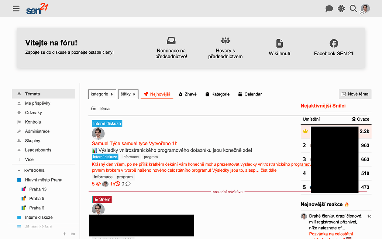Click the Hovory s předsednictvem people icon
Screen dimensions: 382x239
225,40
